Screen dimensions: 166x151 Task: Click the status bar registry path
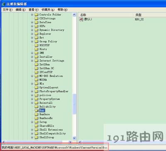tap(54, 148)
